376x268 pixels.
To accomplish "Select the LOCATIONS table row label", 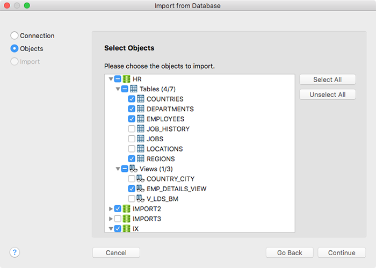I will (164, 149).
